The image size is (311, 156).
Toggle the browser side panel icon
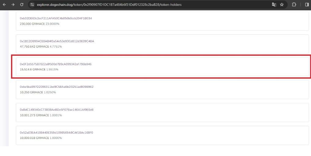click(x=307, y=5)
